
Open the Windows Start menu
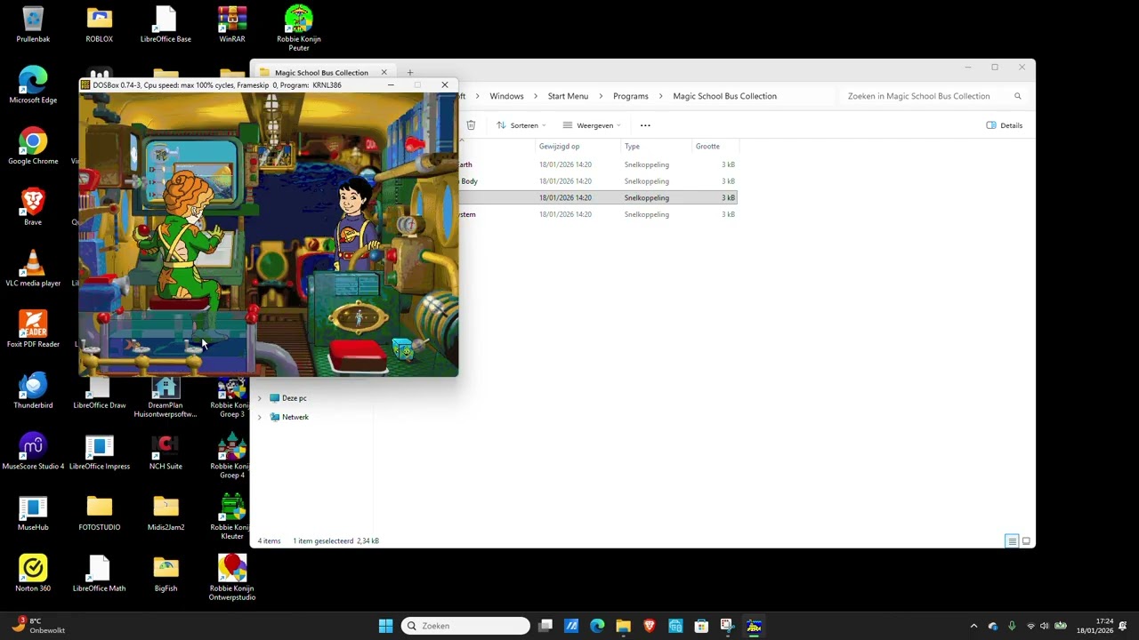click(x=385, y=626)
